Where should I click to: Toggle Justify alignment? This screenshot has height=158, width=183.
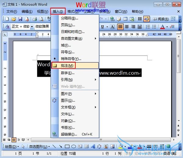[120, 27]
